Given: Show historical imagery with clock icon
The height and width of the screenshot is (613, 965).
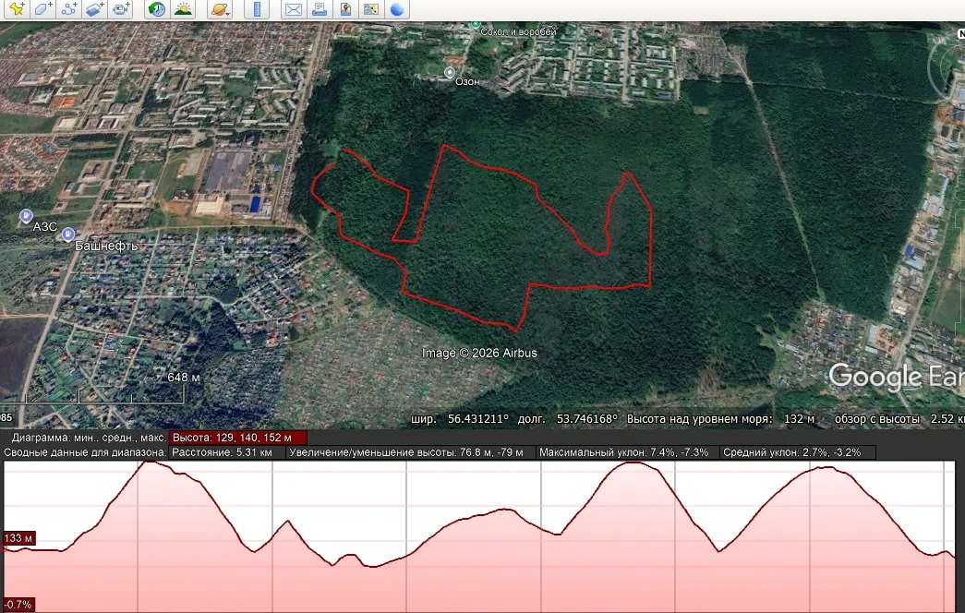Looking at the screenshot, I should [157, 9].
